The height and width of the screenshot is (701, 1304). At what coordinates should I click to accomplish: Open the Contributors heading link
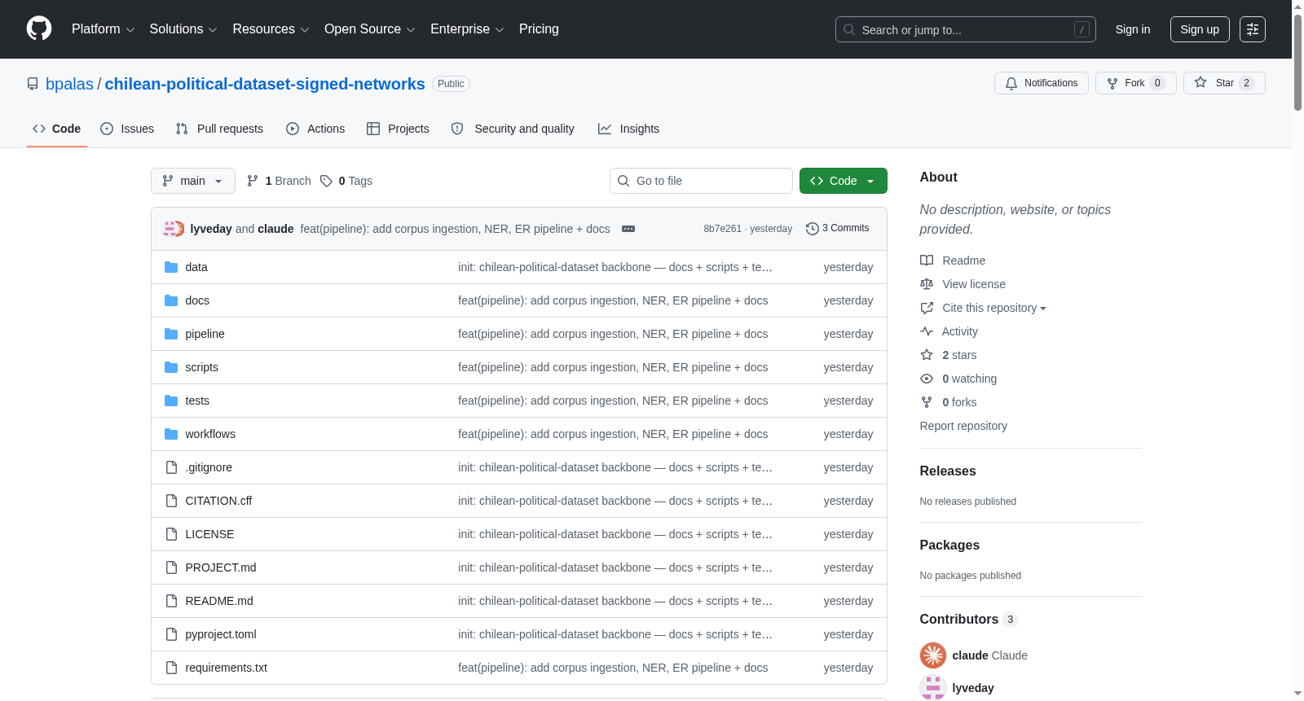tap(969, 619)
